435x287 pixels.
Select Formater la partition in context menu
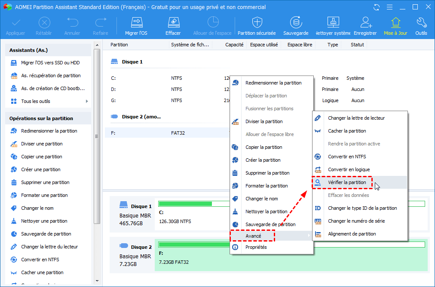tap(272, 186)
